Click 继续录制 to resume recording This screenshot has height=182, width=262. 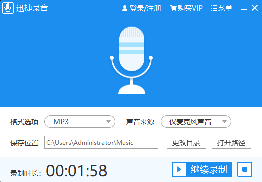(x=202, y=169)
